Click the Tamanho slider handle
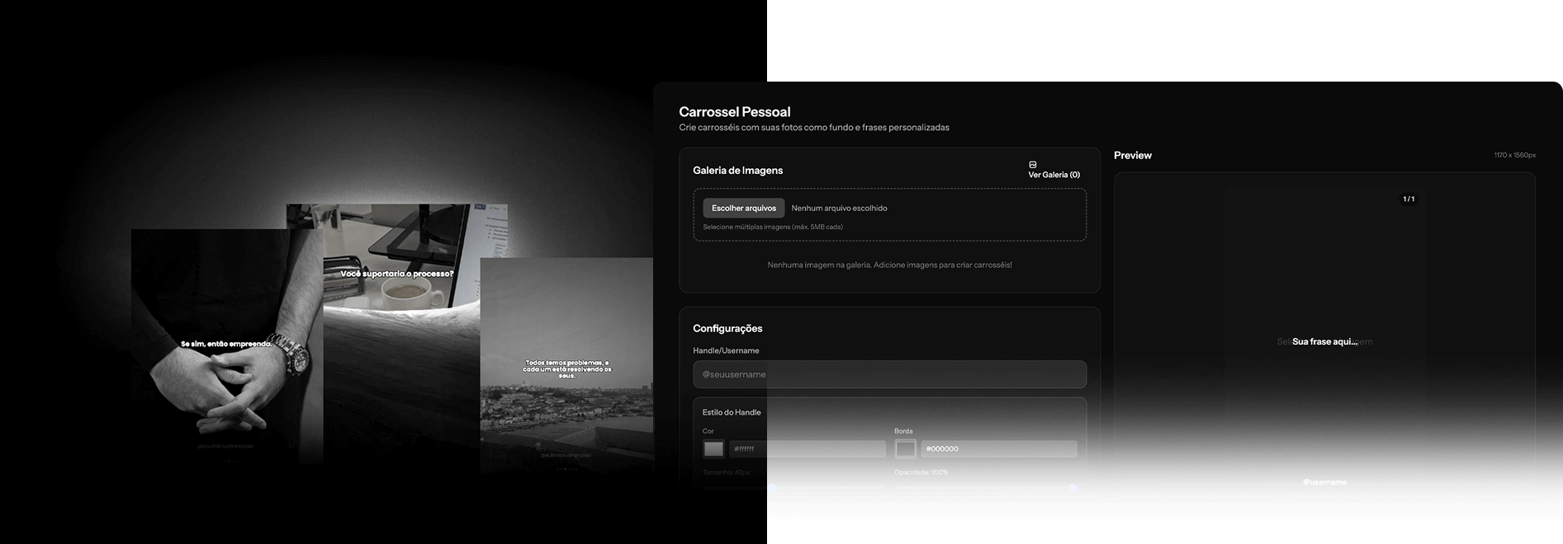 click(772, 488)
